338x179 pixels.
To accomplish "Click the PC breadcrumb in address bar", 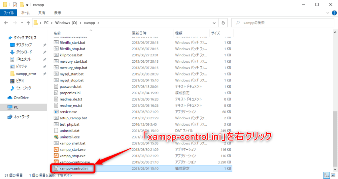I will (46, 23).
